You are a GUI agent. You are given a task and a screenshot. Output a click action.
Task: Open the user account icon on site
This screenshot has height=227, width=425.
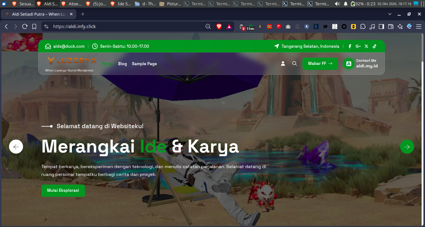click(x=283, y=64)
